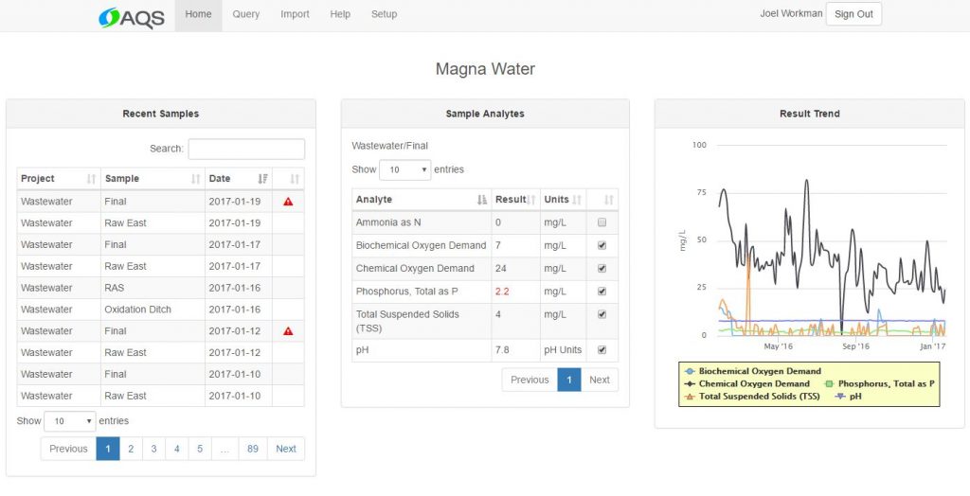This screenshot has width=970, height=496.
Task: Sort Recent Samples by Project column
Action: click(59, 179)
